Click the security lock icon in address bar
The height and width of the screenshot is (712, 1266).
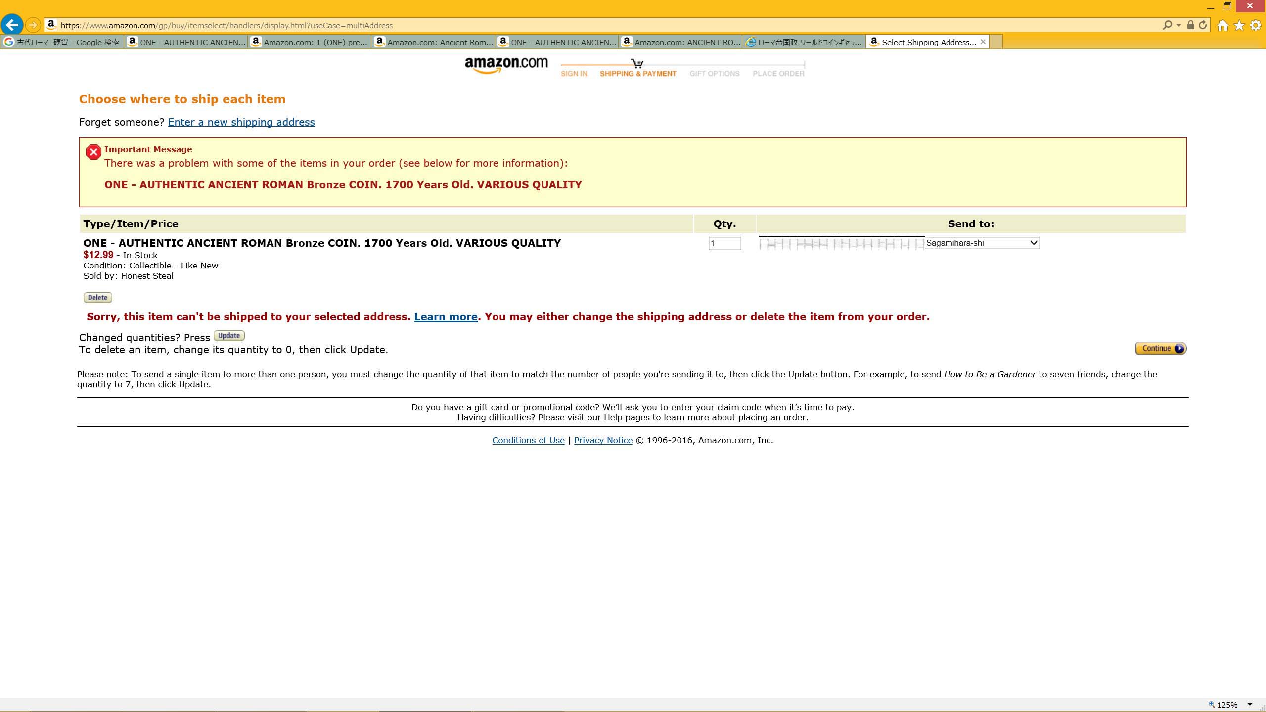[x=1191, y=25]
